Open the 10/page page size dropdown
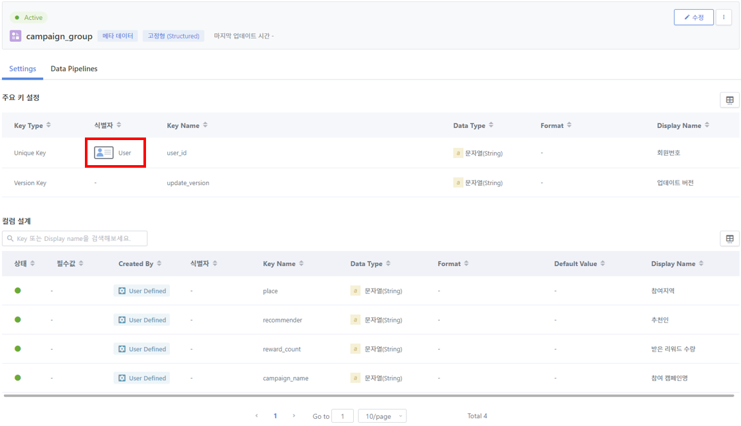741x426 pixels. click(x=382, y=416)
